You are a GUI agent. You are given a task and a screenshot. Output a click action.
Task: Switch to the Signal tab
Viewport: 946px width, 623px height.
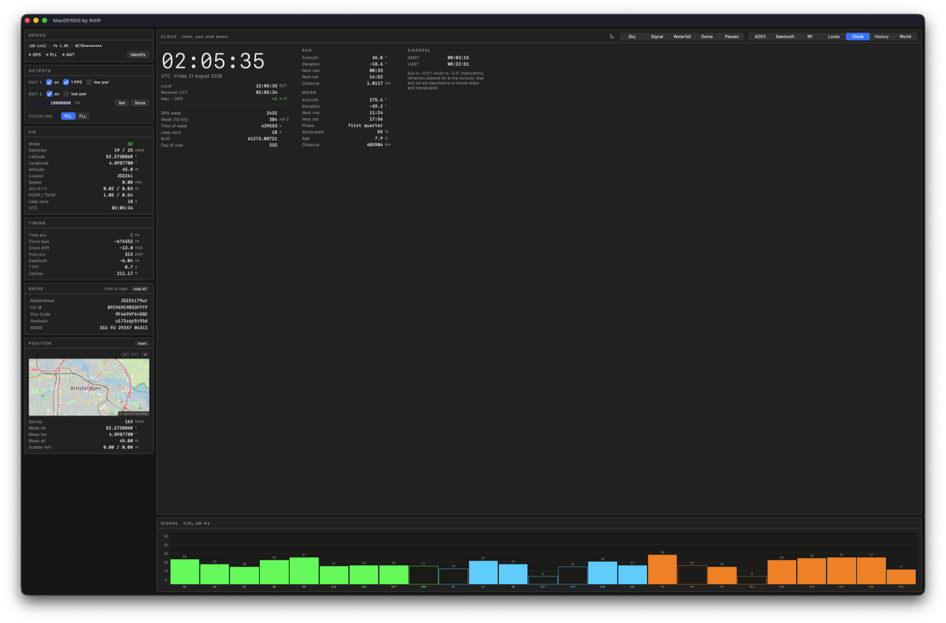tap(657, 37)
